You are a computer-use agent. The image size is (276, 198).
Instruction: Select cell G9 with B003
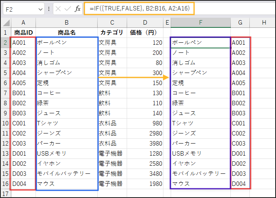(x=240, y=113)
